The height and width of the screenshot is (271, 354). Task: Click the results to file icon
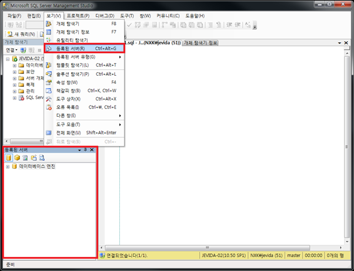[200, 25]
